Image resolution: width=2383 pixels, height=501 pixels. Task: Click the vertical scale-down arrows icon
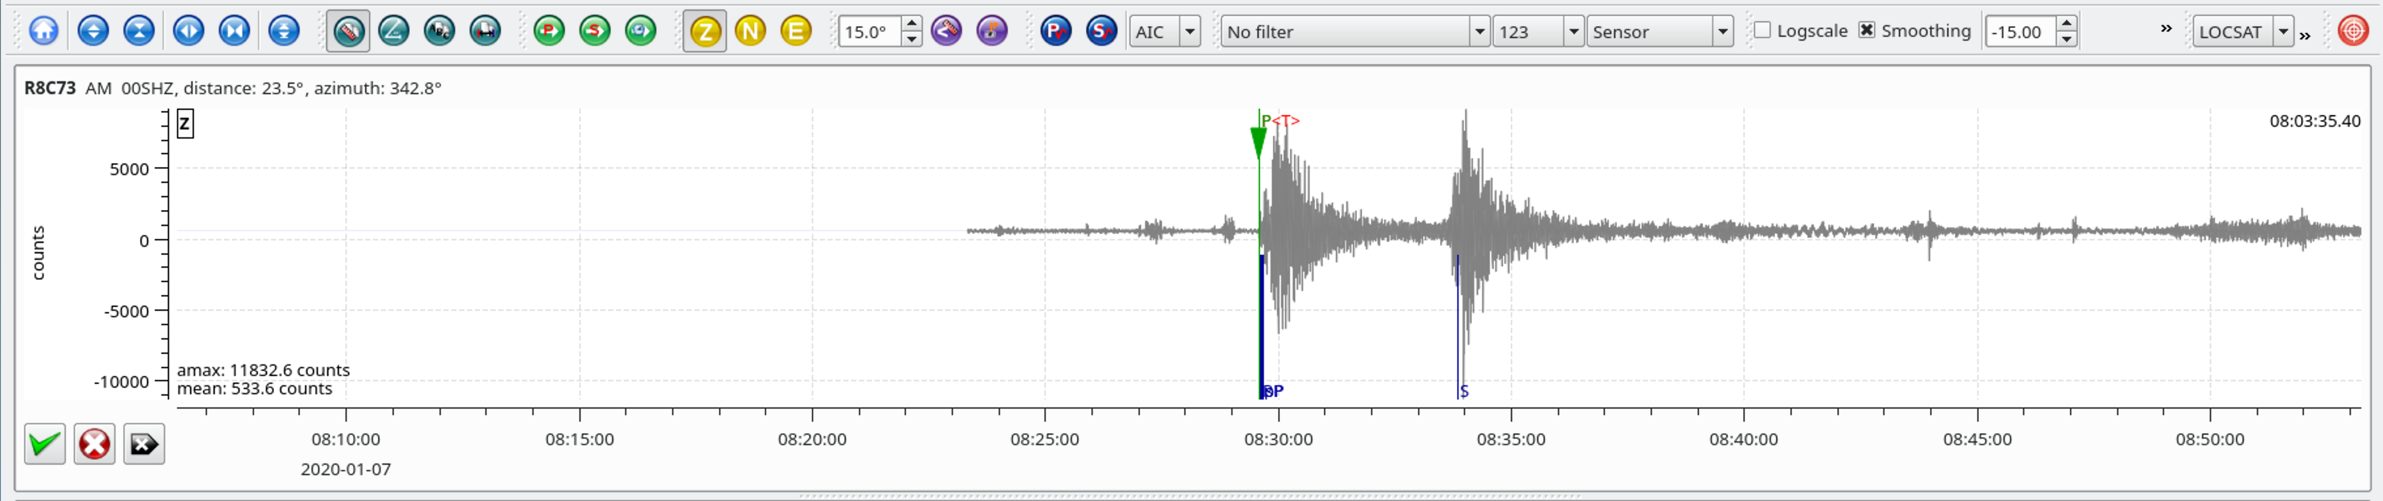(139, 31)
